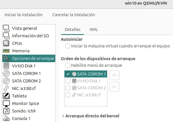This screenshot has width=173, height=122.
Task: Click the NIC :a3:88:cf sidebar network icon
Action: tap(6, 88)
